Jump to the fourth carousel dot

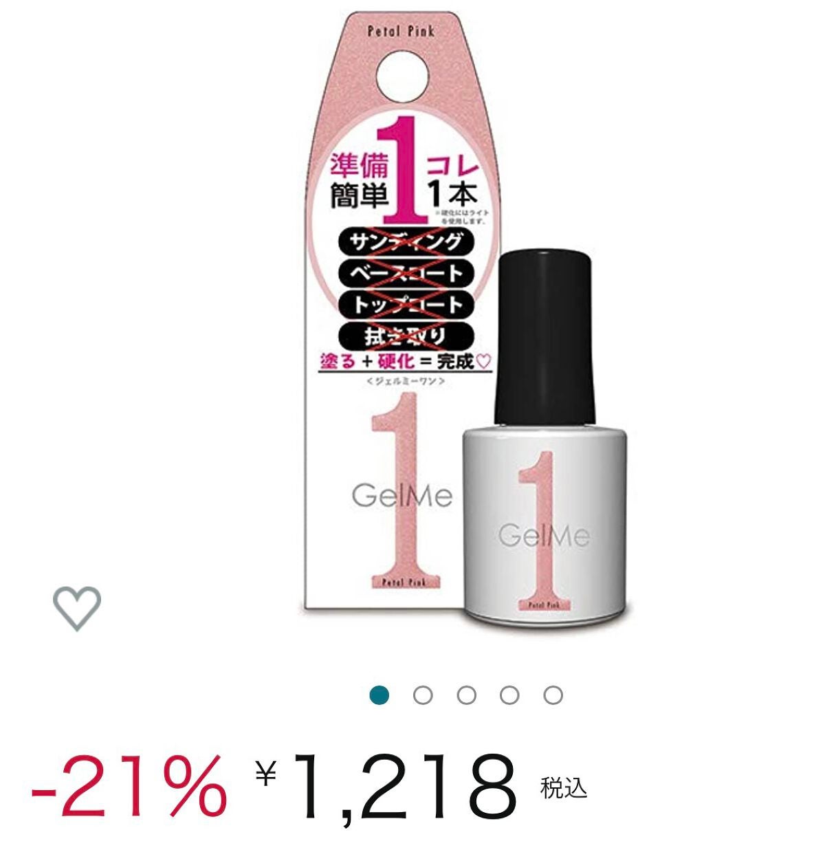(x=509, y=695)
